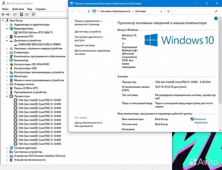Expand the Системные устройства category
222x170 pixels.
pos(7,152)
